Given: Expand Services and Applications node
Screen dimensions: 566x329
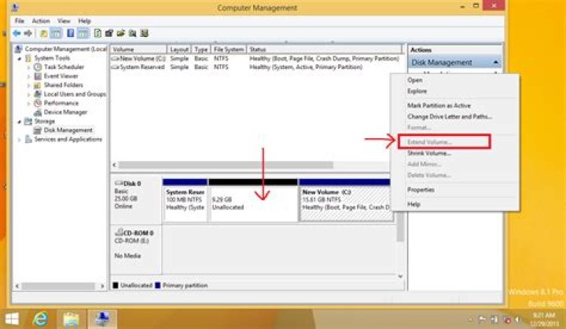Looking at the screenshot, I should tap(19, 140).
